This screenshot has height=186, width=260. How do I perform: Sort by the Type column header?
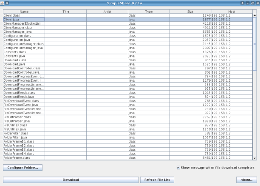pyautogui.click(x=149, y=11)
